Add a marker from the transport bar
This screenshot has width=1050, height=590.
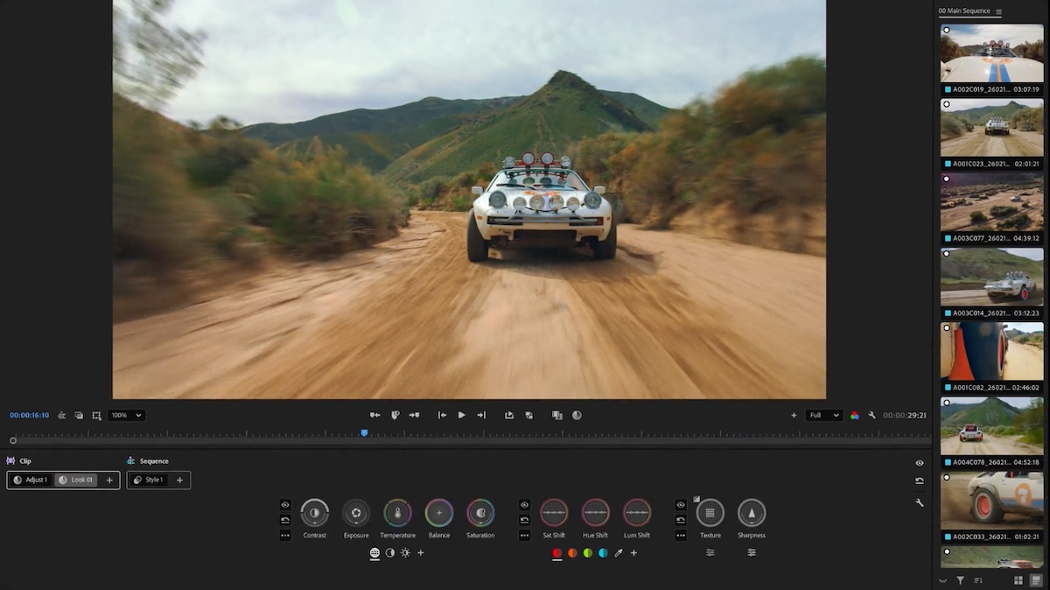pos(395,415)
